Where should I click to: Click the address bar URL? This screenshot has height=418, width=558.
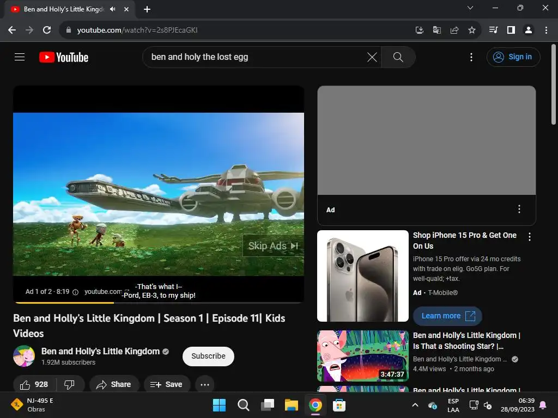tap(137, 30)
